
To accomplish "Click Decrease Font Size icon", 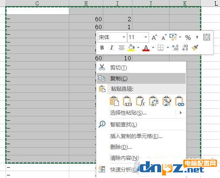I will point(164,37).
